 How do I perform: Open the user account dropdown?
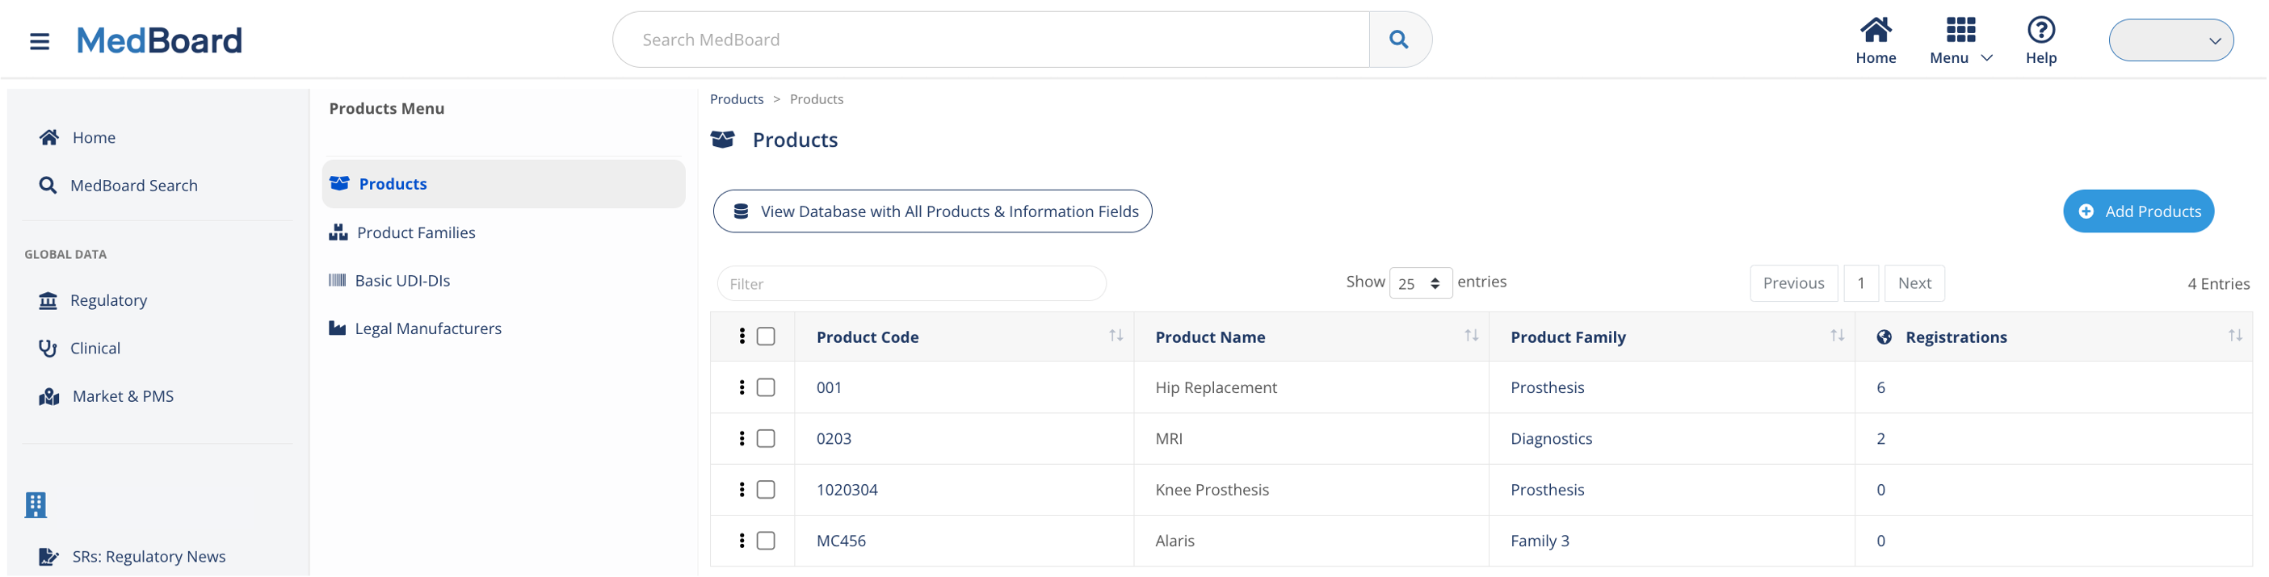pyautogui.click(x=2173, y=40)
